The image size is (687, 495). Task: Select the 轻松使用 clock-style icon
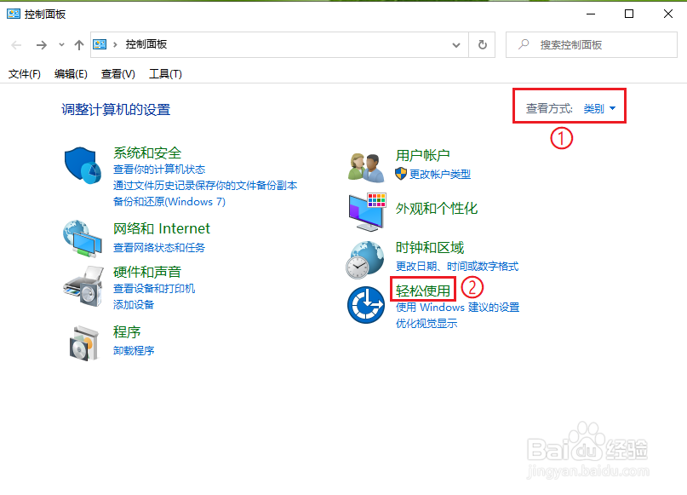pos(365,307)
